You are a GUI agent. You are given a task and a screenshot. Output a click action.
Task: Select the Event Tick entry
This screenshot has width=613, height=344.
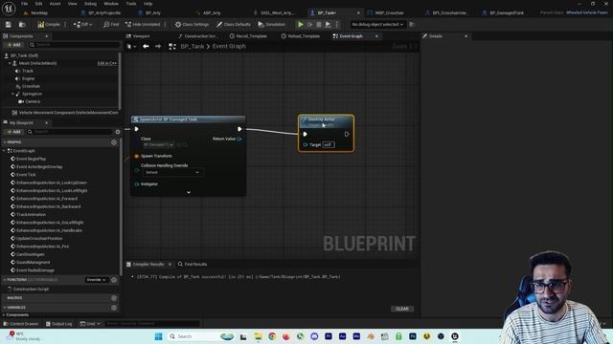click(x=26, y=175)
